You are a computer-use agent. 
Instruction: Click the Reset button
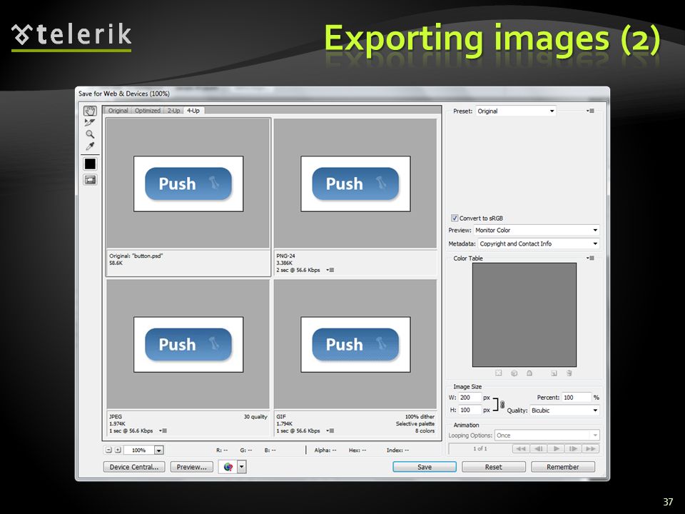pos(493,467)
